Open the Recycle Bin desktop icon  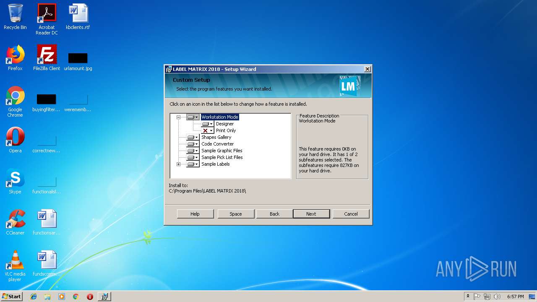[x=15, y=17]
